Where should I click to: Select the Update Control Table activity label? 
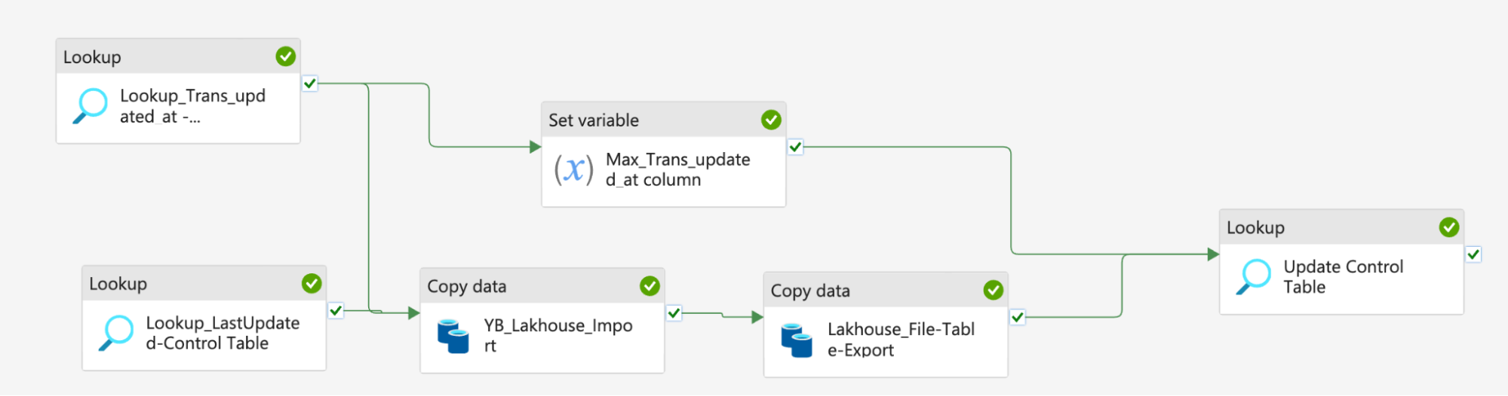tap(1343, 276)
